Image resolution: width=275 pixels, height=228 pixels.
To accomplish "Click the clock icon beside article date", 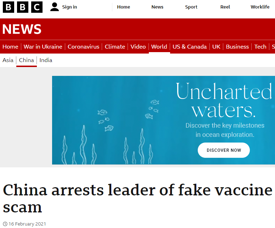I will 5,224.
